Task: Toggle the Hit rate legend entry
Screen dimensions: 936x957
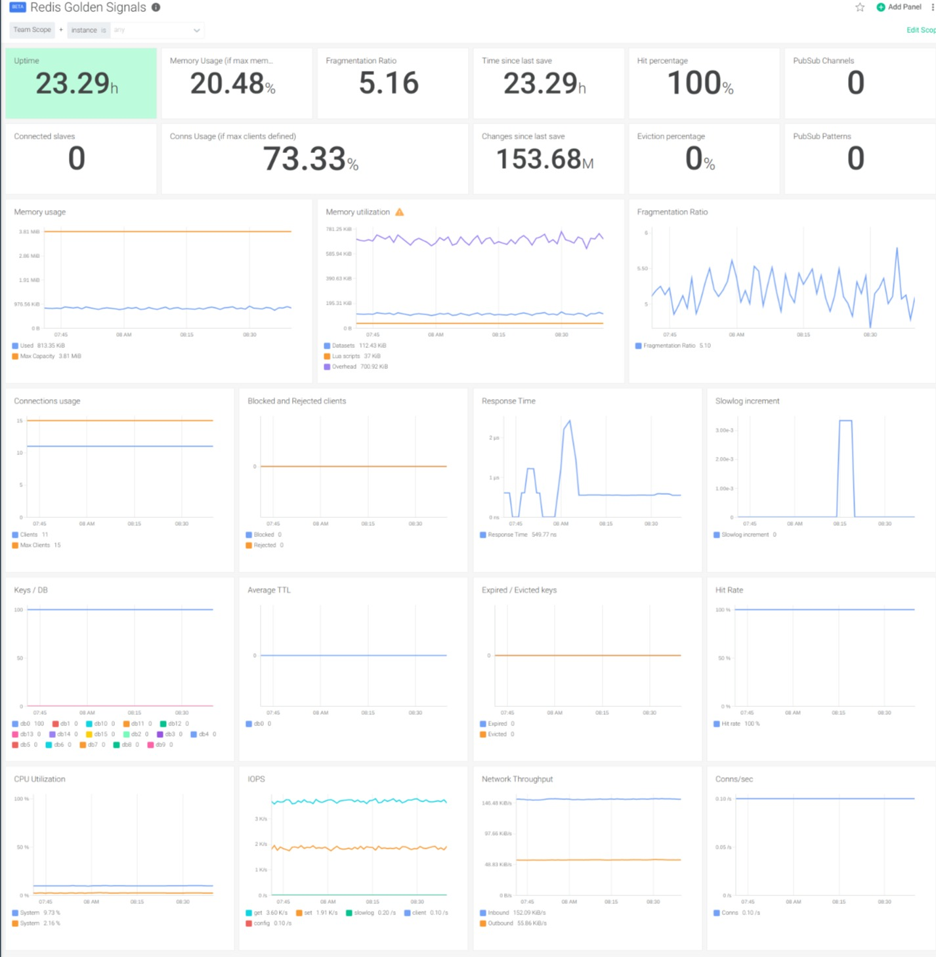Action: [737, 723]
